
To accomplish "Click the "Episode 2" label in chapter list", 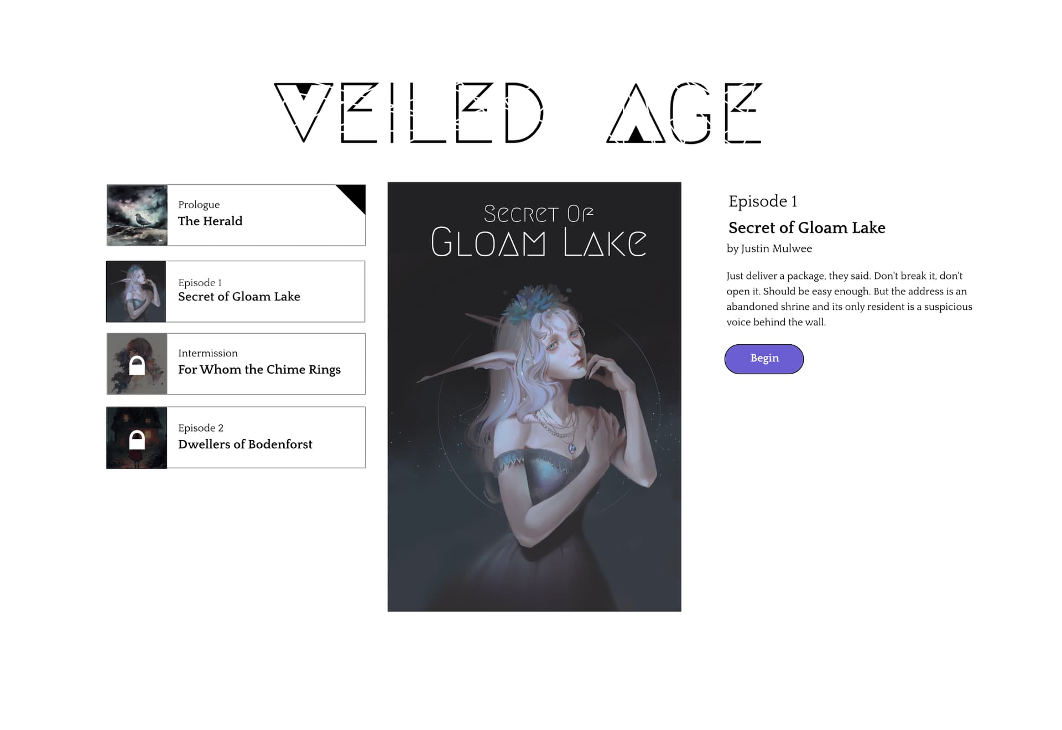I will pos(201,428).
